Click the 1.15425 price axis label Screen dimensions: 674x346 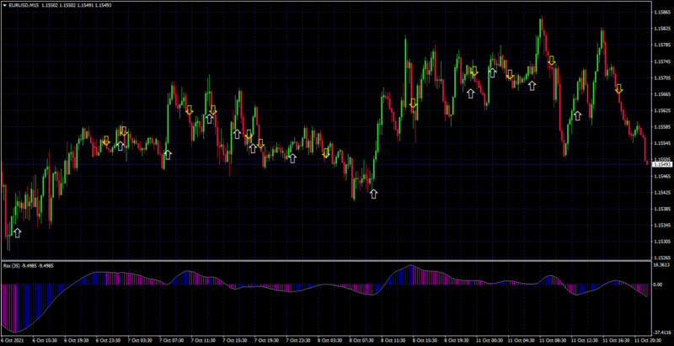click(661, 192)
